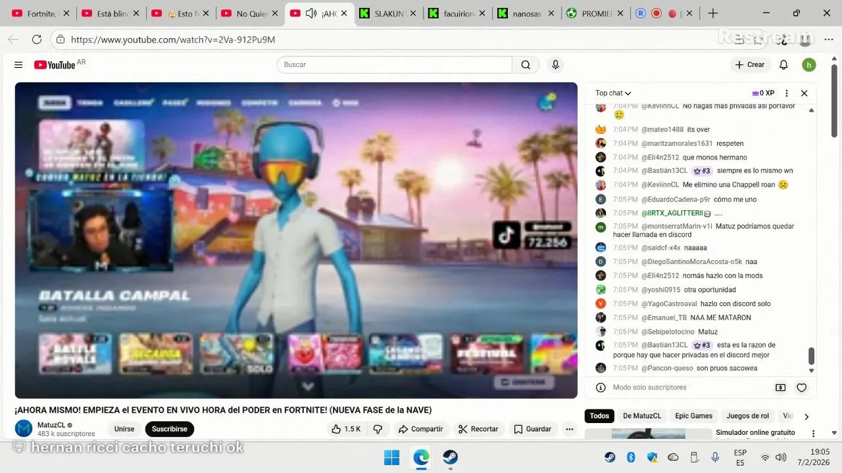Image resolution: width=842 pixels, height=473 pixels.
Task: Open the XP points crown indicator
Action: tap(763, 93)
